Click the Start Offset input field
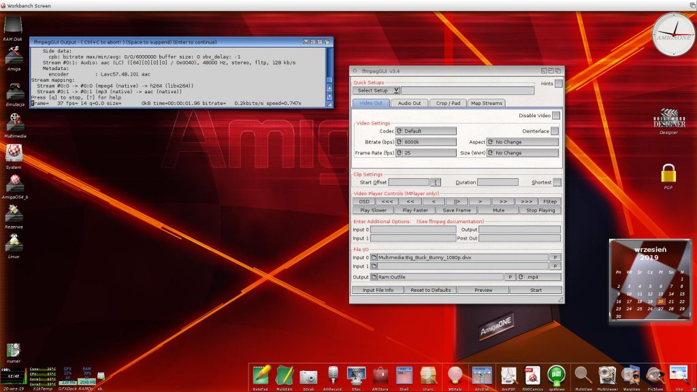The width and height of the screenshot is (697, 392). [x=408, y=182]
